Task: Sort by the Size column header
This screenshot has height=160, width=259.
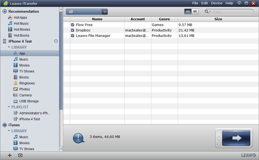Action: (218, 19)
